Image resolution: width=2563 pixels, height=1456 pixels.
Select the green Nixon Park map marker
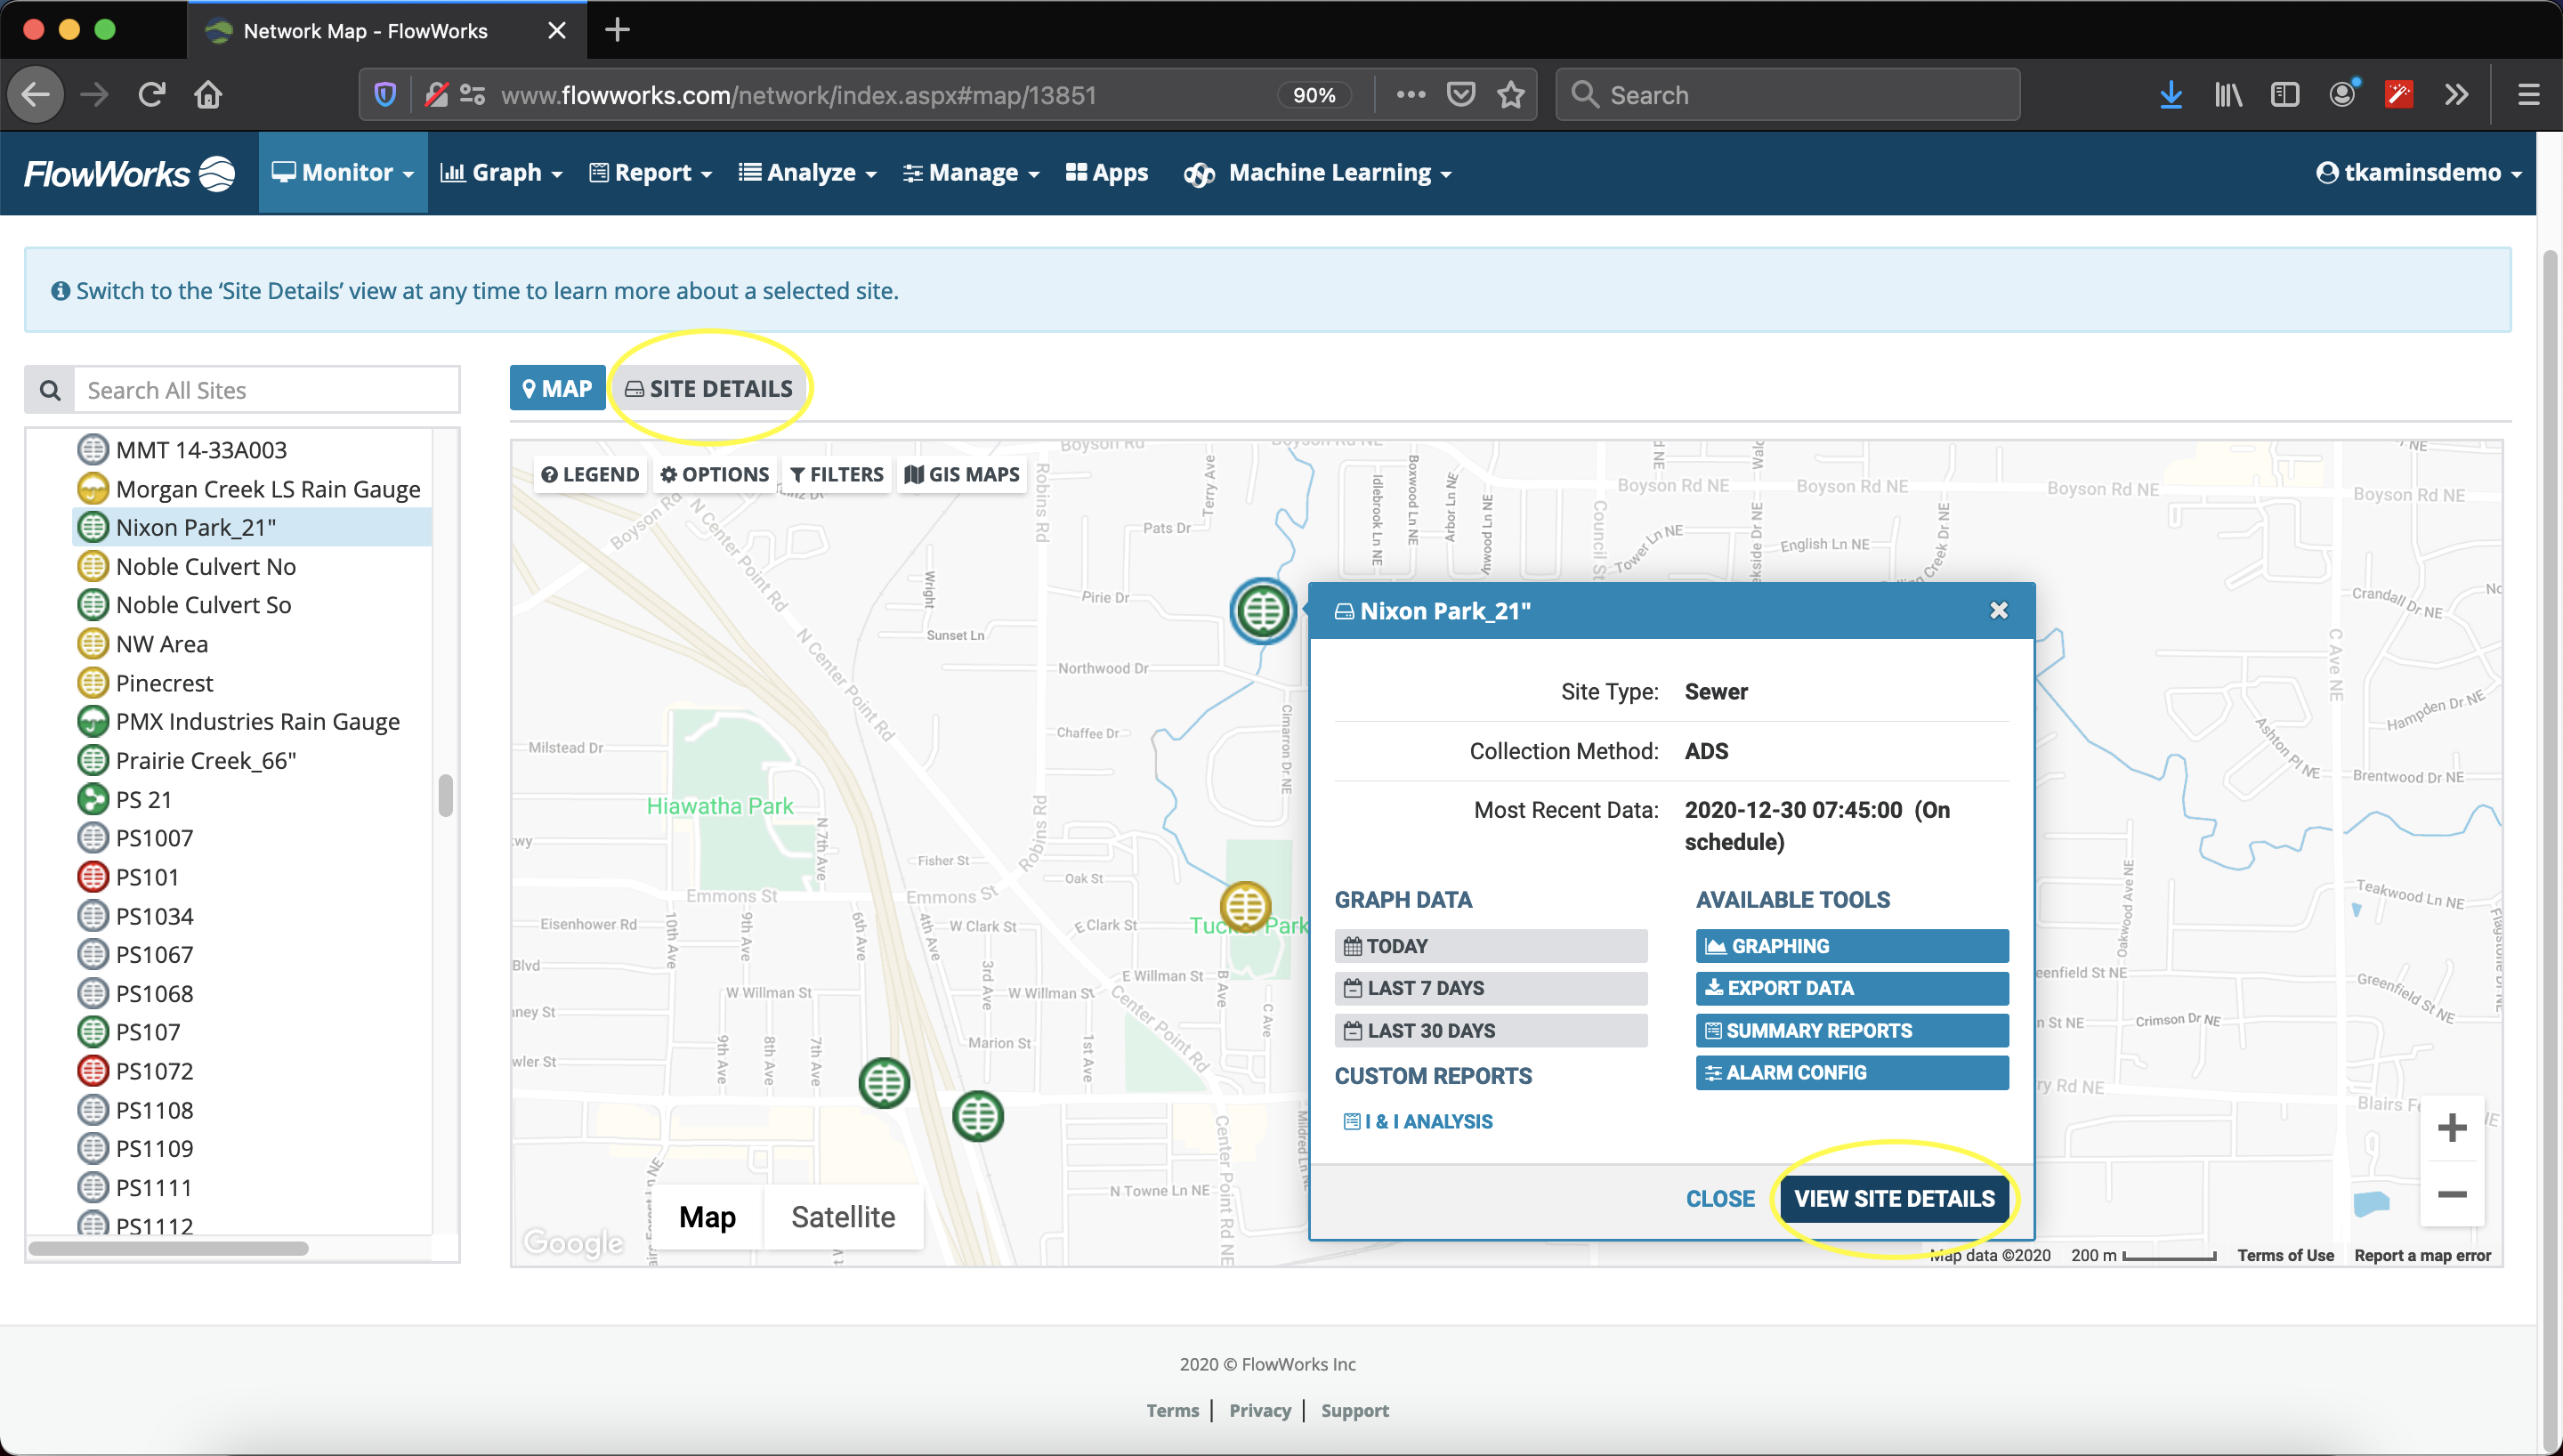pyautogui.click(x=1263, y=610)
